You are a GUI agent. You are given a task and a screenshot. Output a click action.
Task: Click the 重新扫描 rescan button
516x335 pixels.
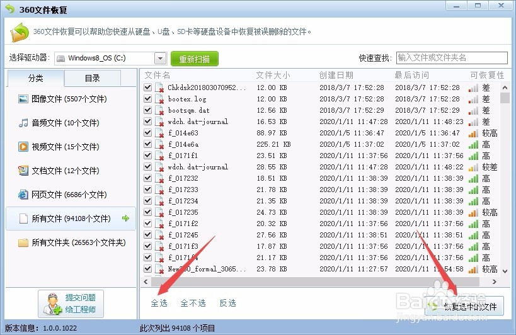[195, 59]
